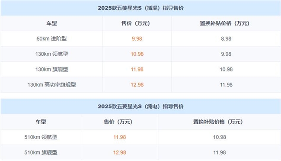Click the "车型" header in the 纯电 table
Viewport: 281px width, 161px height.
pos(41,122)
